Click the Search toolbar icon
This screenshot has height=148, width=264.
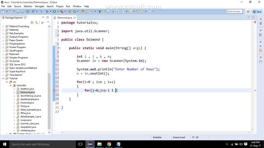click(x=92, y=12)
